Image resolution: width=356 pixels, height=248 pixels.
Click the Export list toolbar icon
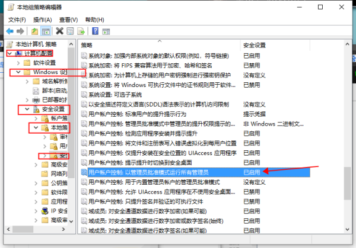(81, 31)
